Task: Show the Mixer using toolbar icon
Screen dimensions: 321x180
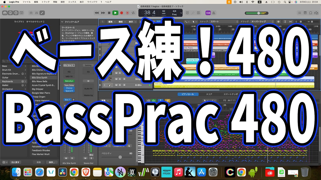Action: click(x=37, y=13)
